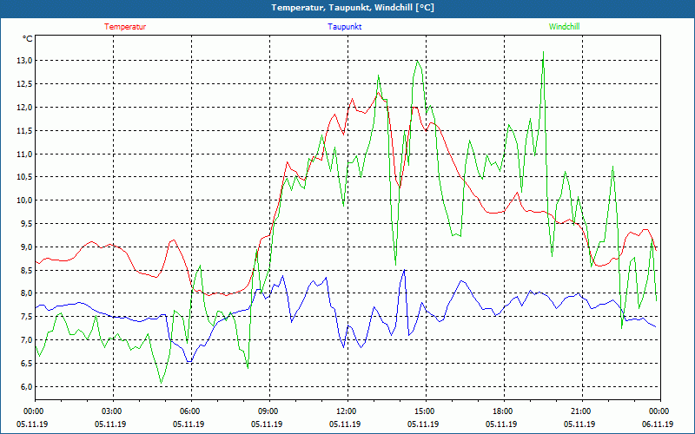Viewport: 695px width, 434px height.
Task: Select the 8,5 y-axis tick label
Action: [x=23, y=271]
